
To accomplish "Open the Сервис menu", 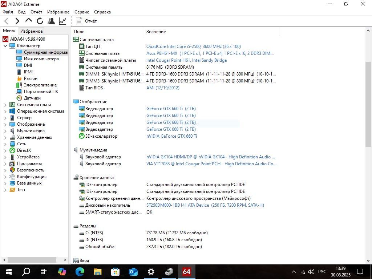I will tap(82, 12).
